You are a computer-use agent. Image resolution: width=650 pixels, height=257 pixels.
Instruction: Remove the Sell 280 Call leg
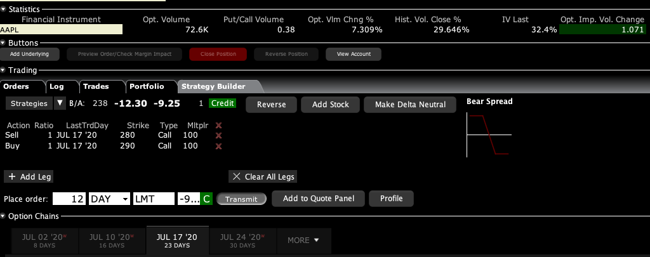[219, 136]
